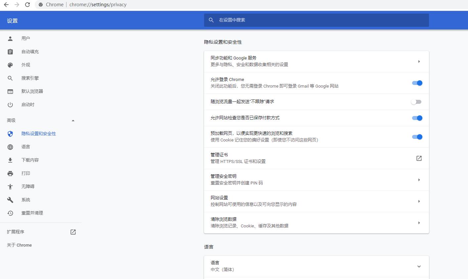Click the 重置并清理 history icon
Screen dimensions: 468x279
click(x=10, y=213)
